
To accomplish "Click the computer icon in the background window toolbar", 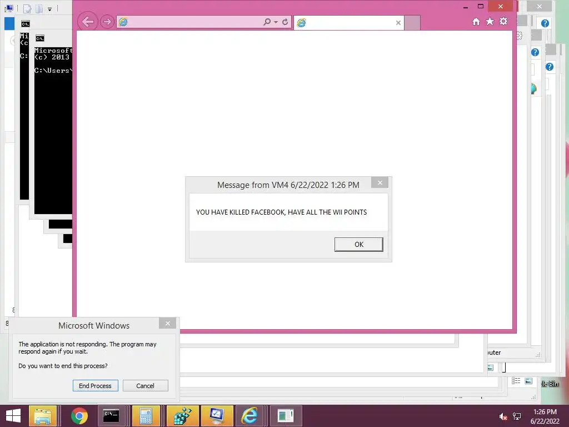I will pyautogui.click(x=9, y=8).
